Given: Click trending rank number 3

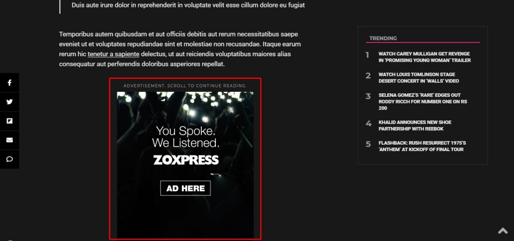Looking at the screenshot, I should click(x=368, y=96).
